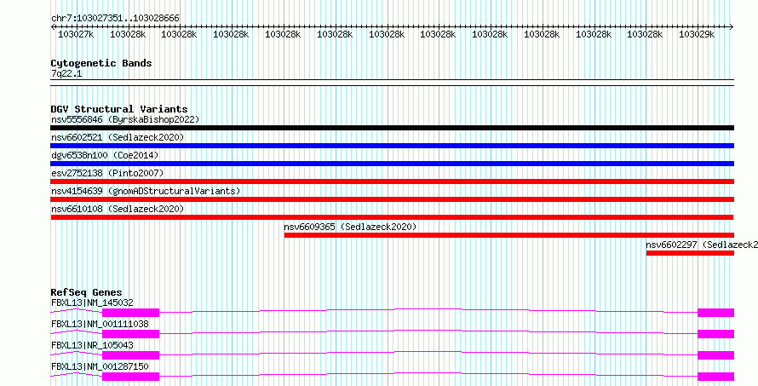Screen dimensions: 758x386
Task: Open the esv2752138 (Pinto2007) label
Action: pos(107,173)
